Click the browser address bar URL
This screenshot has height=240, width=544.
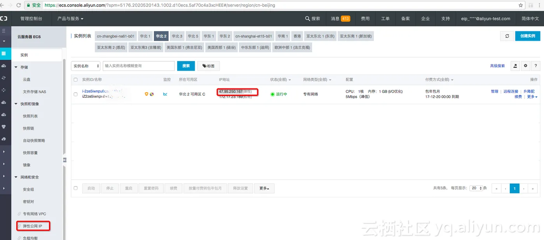click(x=160, y=5)
